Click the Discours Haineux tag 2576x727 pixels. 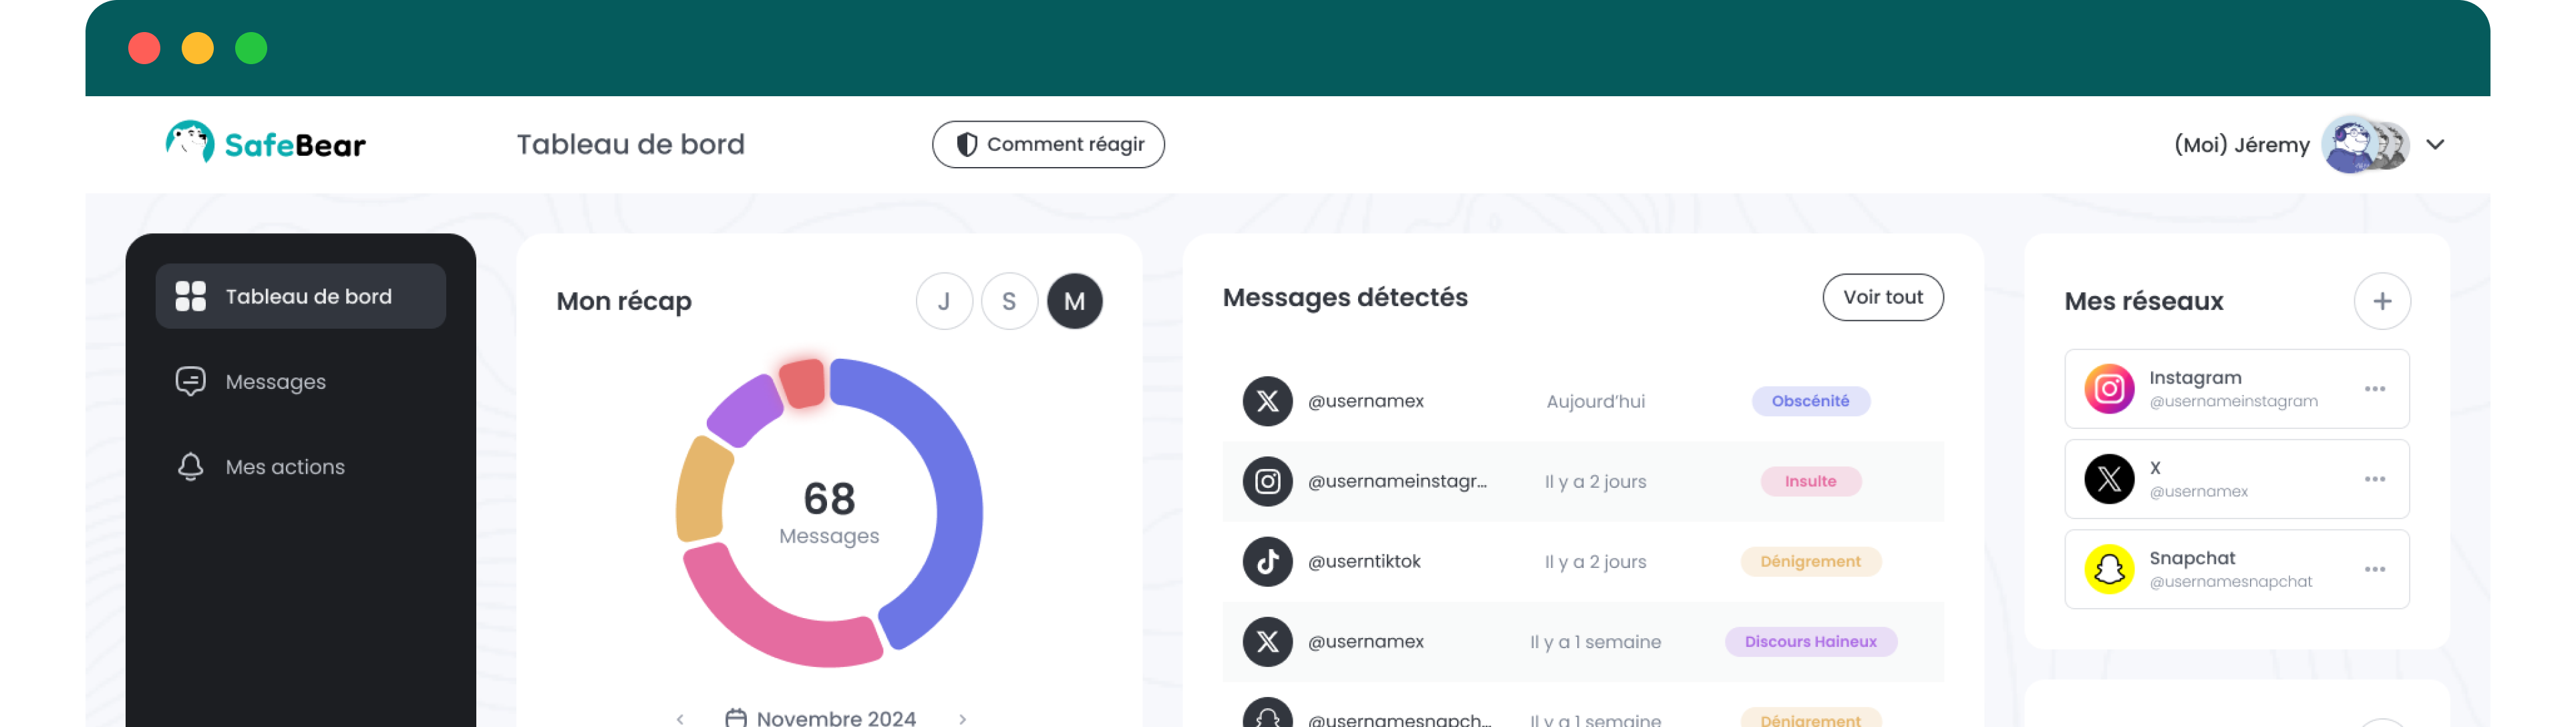click(1810, 641)
